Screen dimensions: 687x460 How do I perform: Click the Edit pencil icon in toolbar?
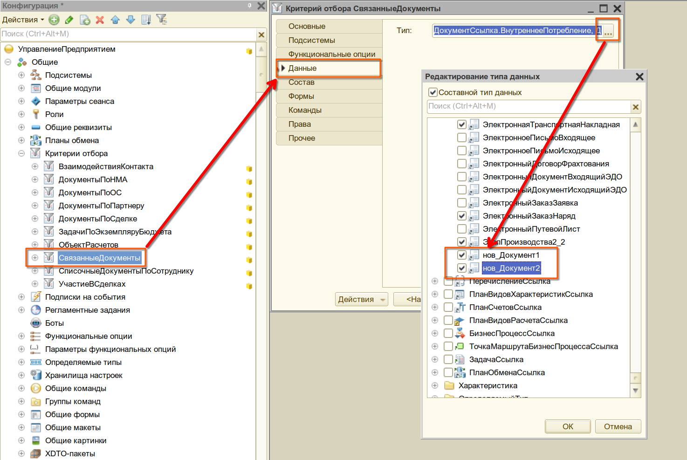[69, 20]
